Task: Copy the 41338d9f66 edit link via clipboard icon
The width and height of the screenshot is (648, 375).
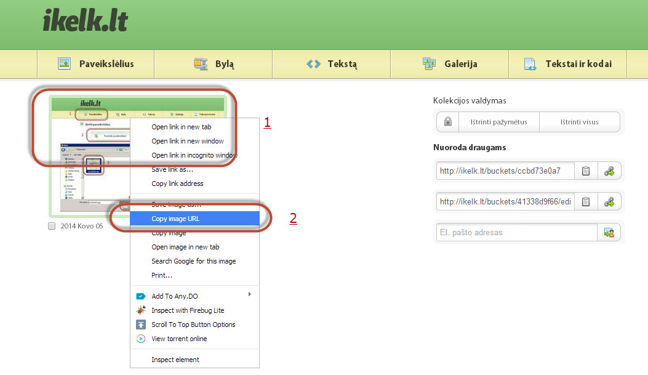Action: click(586, 202)
